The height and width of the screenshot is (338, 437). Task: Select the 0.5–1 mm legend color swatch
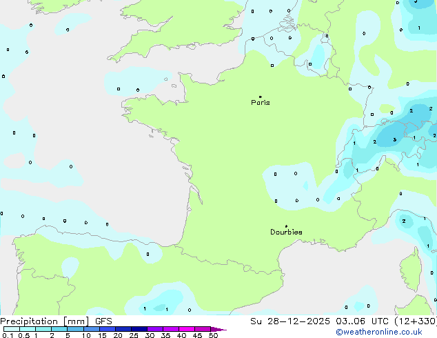28,329
